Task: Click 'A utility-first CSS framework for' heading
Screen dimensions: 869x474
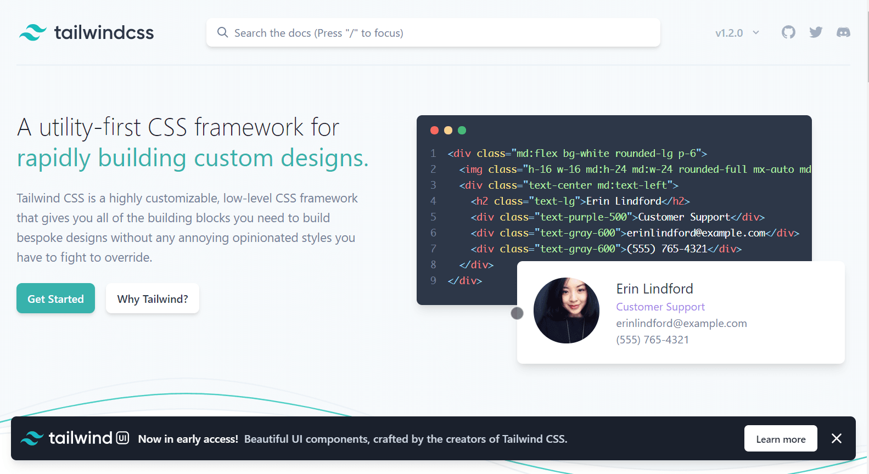Action: pyautogui.click(x=178, y=127)
